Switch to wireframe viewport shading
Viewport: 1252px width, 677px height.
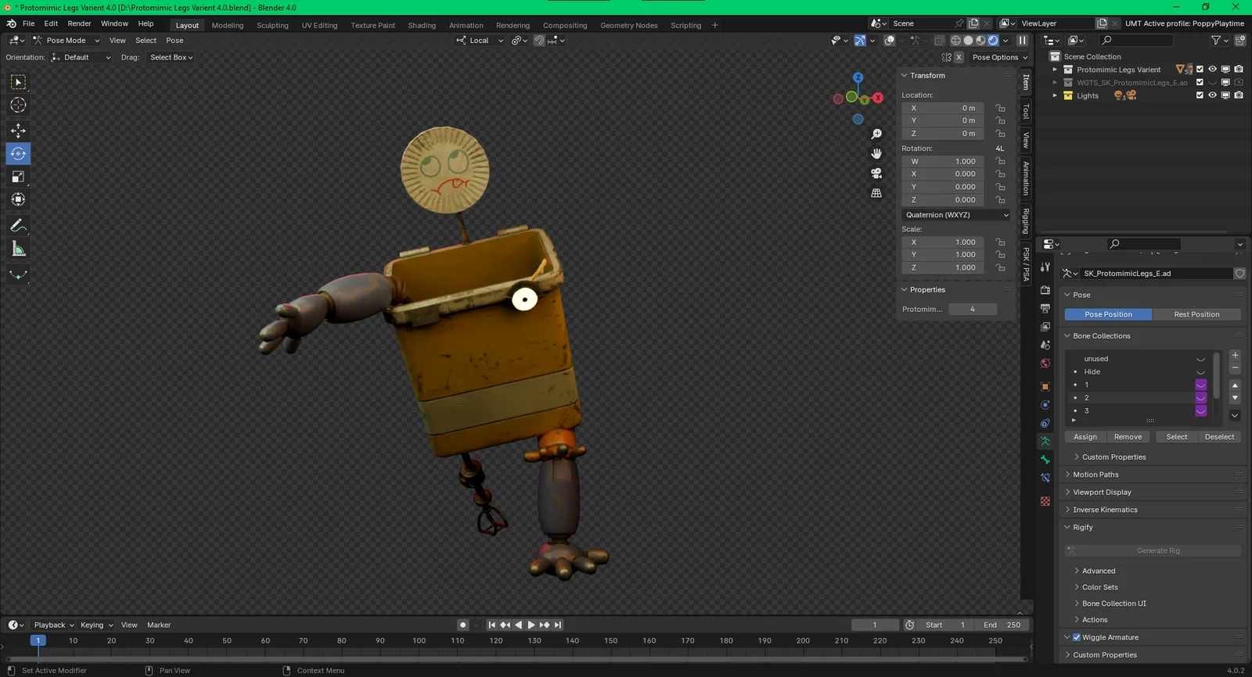pos(955,41)
